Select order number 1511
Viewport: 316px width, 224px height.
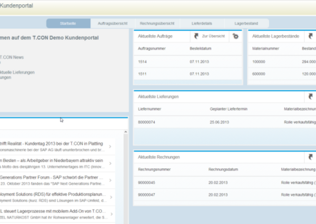[x=142, y=74]
